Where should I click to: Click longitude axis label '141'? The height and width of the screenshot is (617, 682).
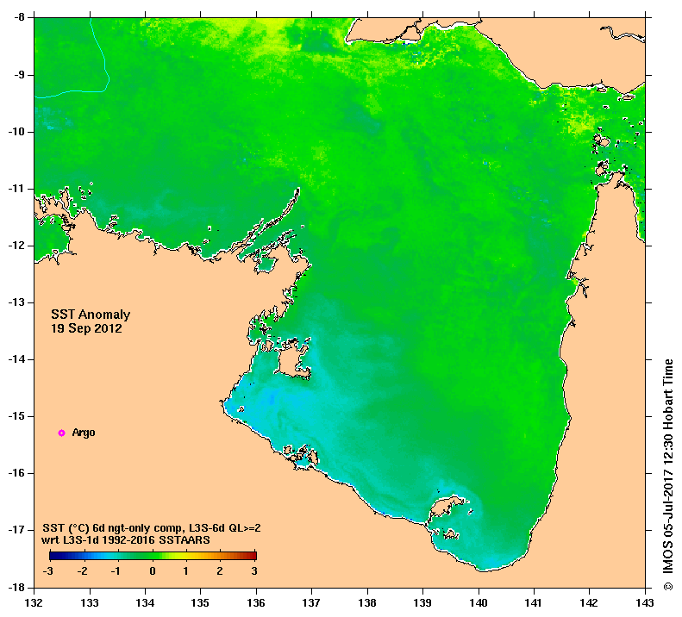(534, 602)
